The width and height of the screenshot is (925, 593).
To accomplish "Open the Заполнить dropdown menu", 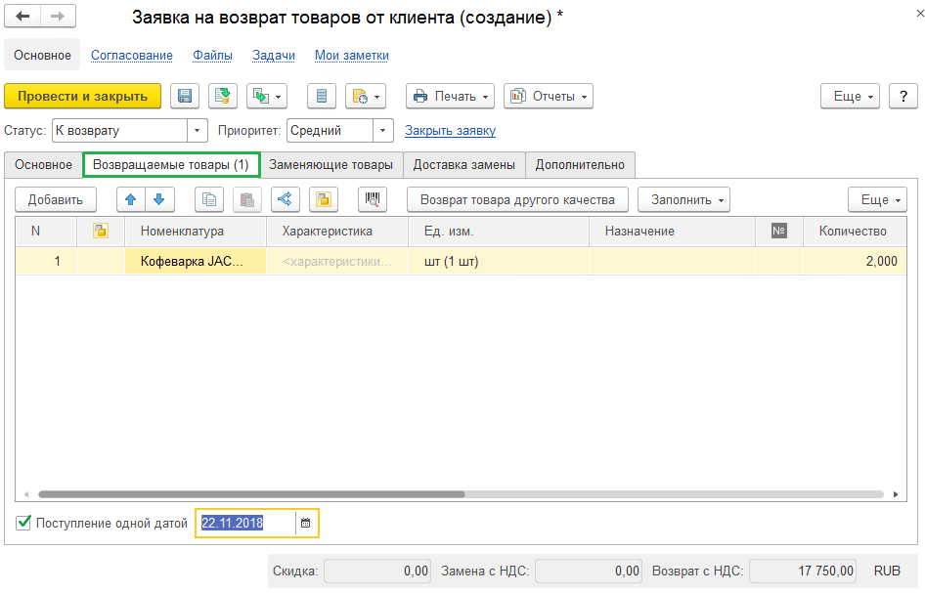I will click(x=683, y=199).
